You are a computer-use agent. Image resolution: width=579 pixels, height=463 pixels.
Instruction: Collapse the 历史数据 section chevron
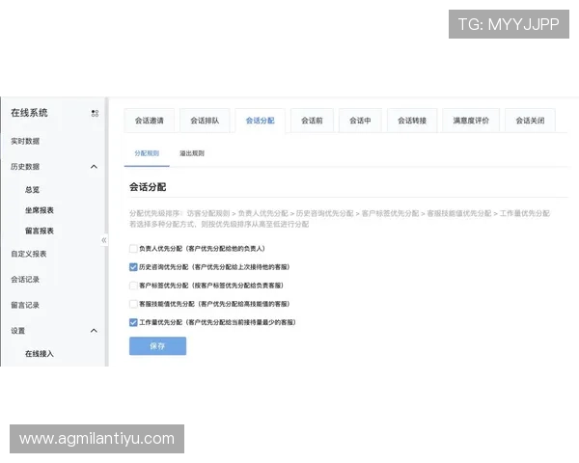coord(95,167)
